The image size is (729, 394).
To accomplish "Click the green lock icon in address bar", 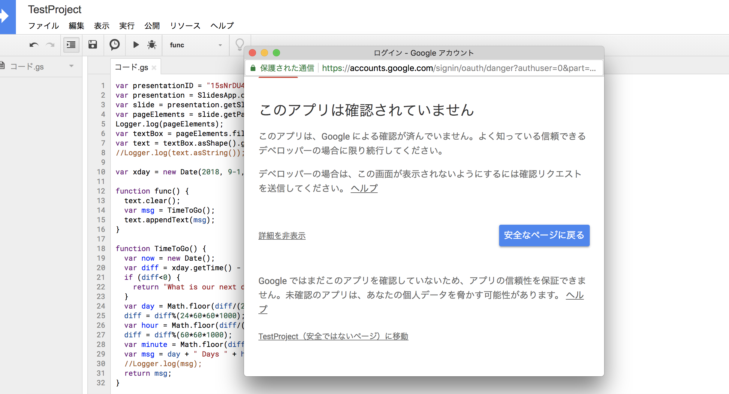I will (253, 68).
